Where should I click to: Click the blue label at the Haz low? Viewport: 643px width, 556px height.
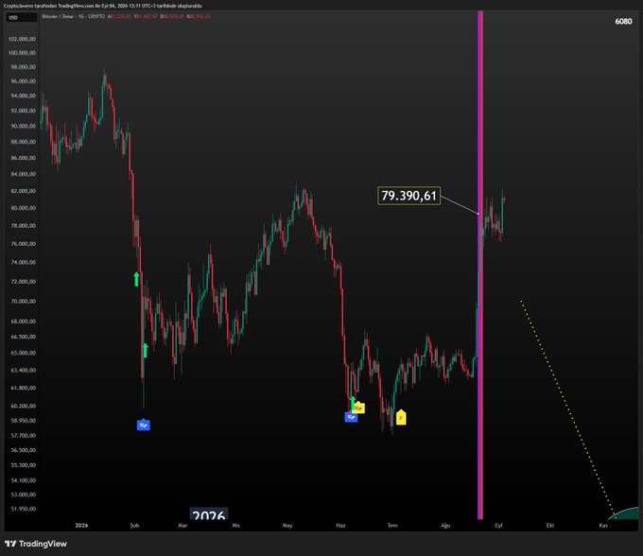[x=351, y=417]
